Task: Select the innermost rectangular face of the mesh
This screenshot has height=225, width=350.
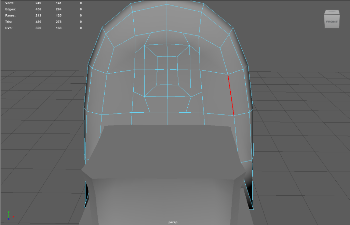Action: pyautogui.click(x=167, y=70)
